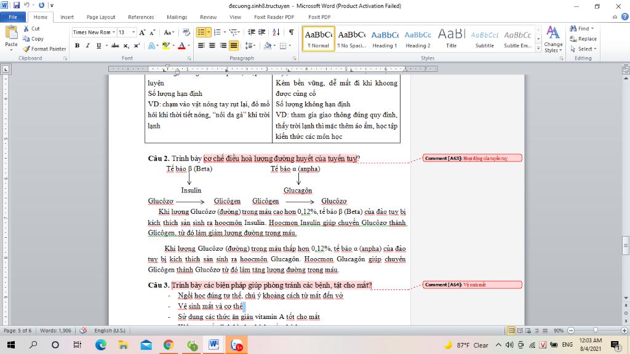Open Microsoft Edge from taskbar

(101, 345)
